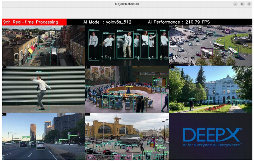Open the council meeting room feed

click(127, 89)
